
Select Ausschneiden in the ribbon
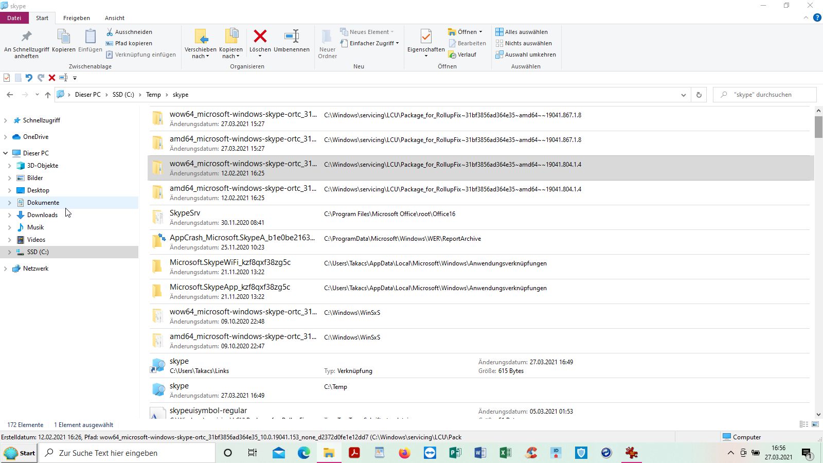click(x=129, y=32)
